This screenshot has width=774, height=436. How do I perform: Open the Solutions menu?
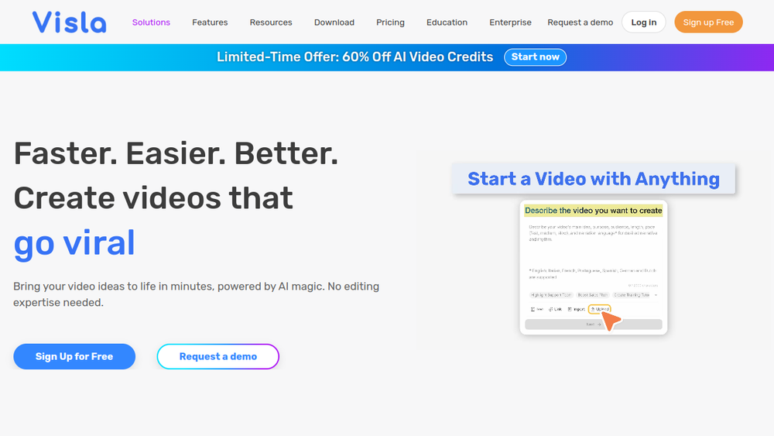(x=151, y=22)
